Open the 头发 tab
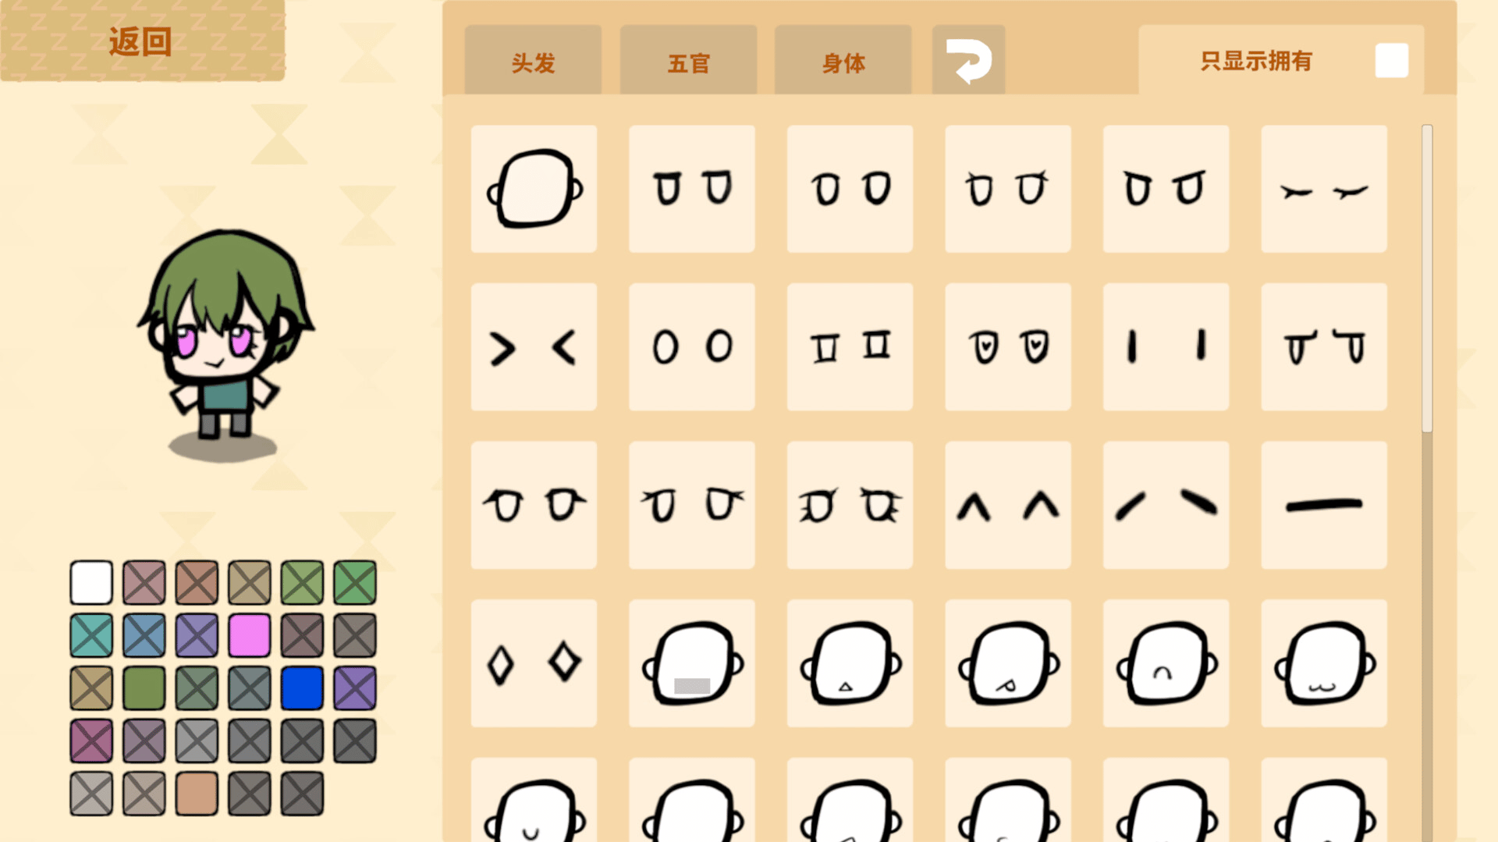 click(533, 61)
